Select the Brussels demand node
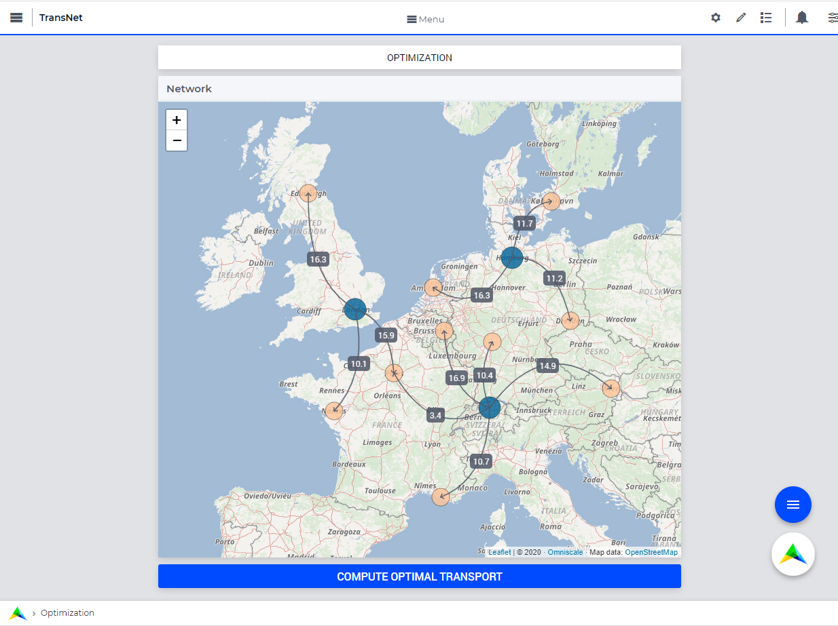The image size is (838, 626). (x=444, y=331)
